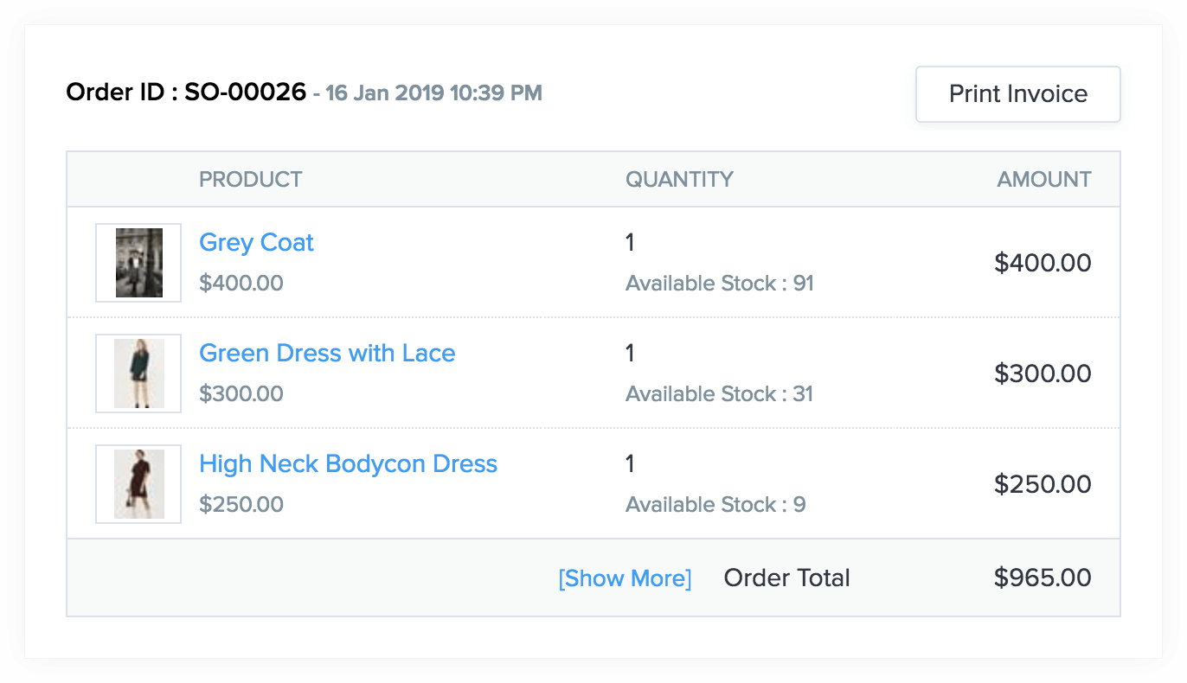The height and width of the screenshot is (683, 1187).
Task: Select the Order ID SO-00026 text
Action: (186, 92)
